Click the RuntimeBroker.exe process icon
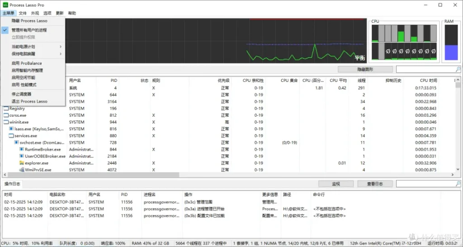This screenshot has width=463, height=247. point(22,149)
